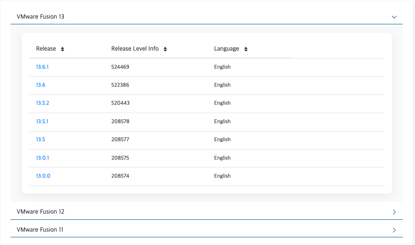Click the Release column header label

pos(46,49)
